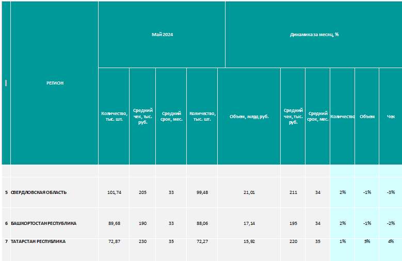Click the 'Май 2024' merged header

(162, 35)
